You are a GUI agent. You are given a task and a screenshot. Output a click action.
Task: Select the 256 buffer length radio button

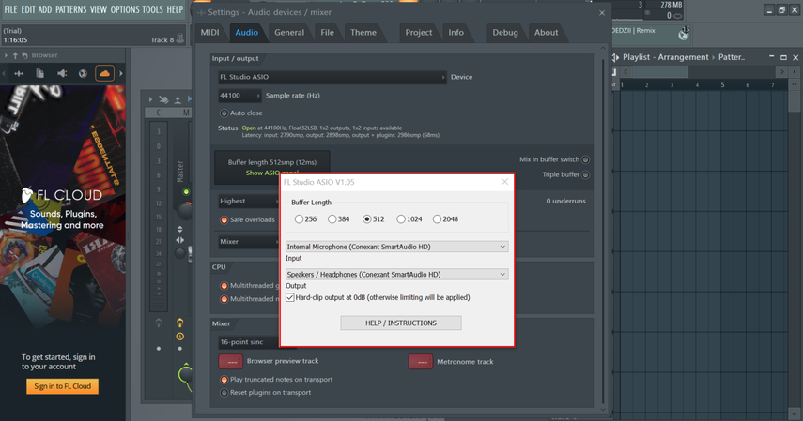(x=299, y=219)
